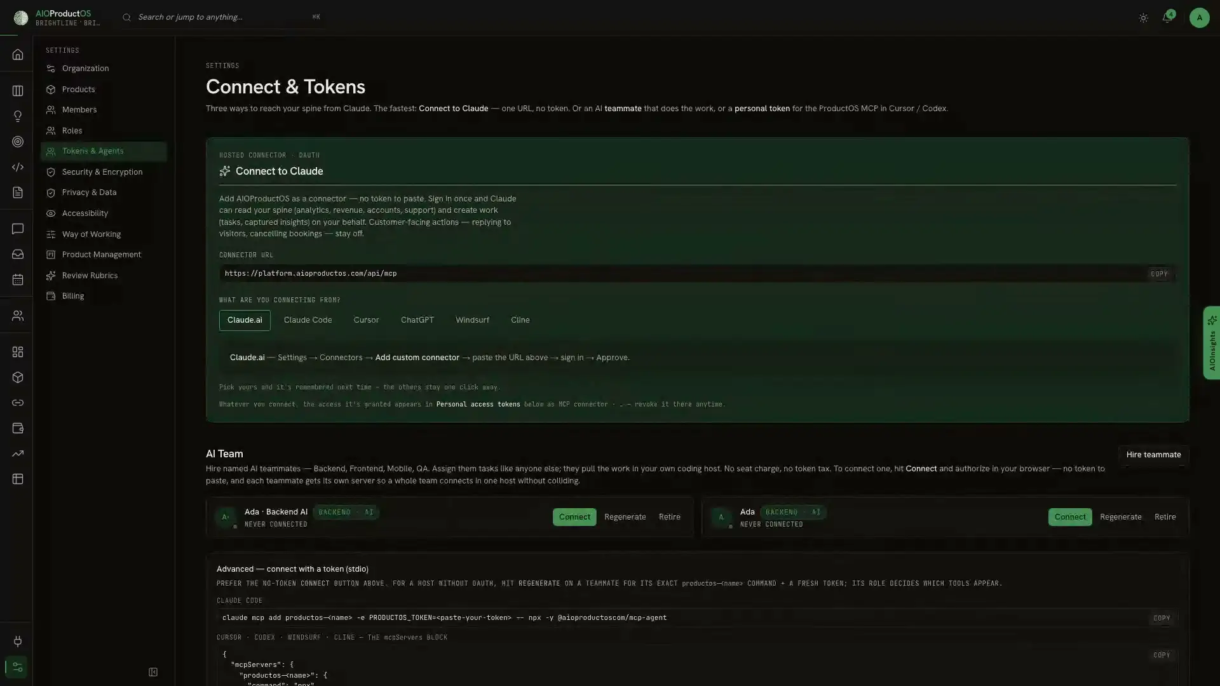Open the package cube icon in rail

point(18,377)
